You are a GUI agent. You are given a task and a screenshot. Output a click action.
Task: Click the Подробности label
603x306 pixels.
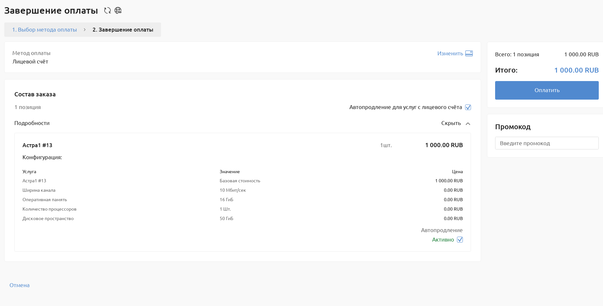pyautogui.click(x=32, y=123)
